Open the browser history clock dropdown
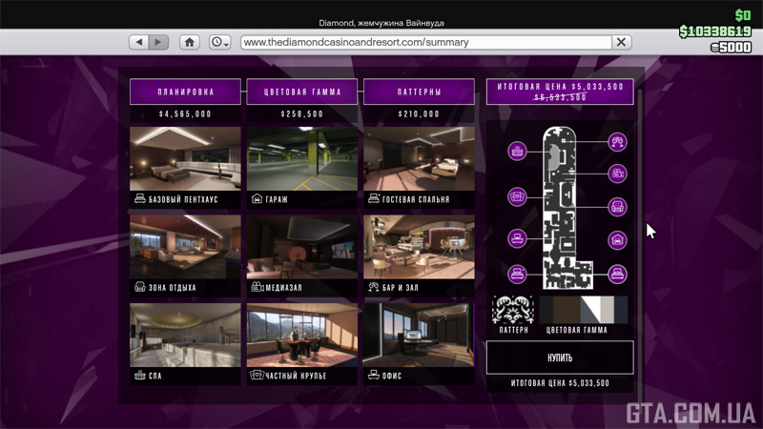Image resolution: width=763 pixels, height=429 pixels. tap(219, 42)
